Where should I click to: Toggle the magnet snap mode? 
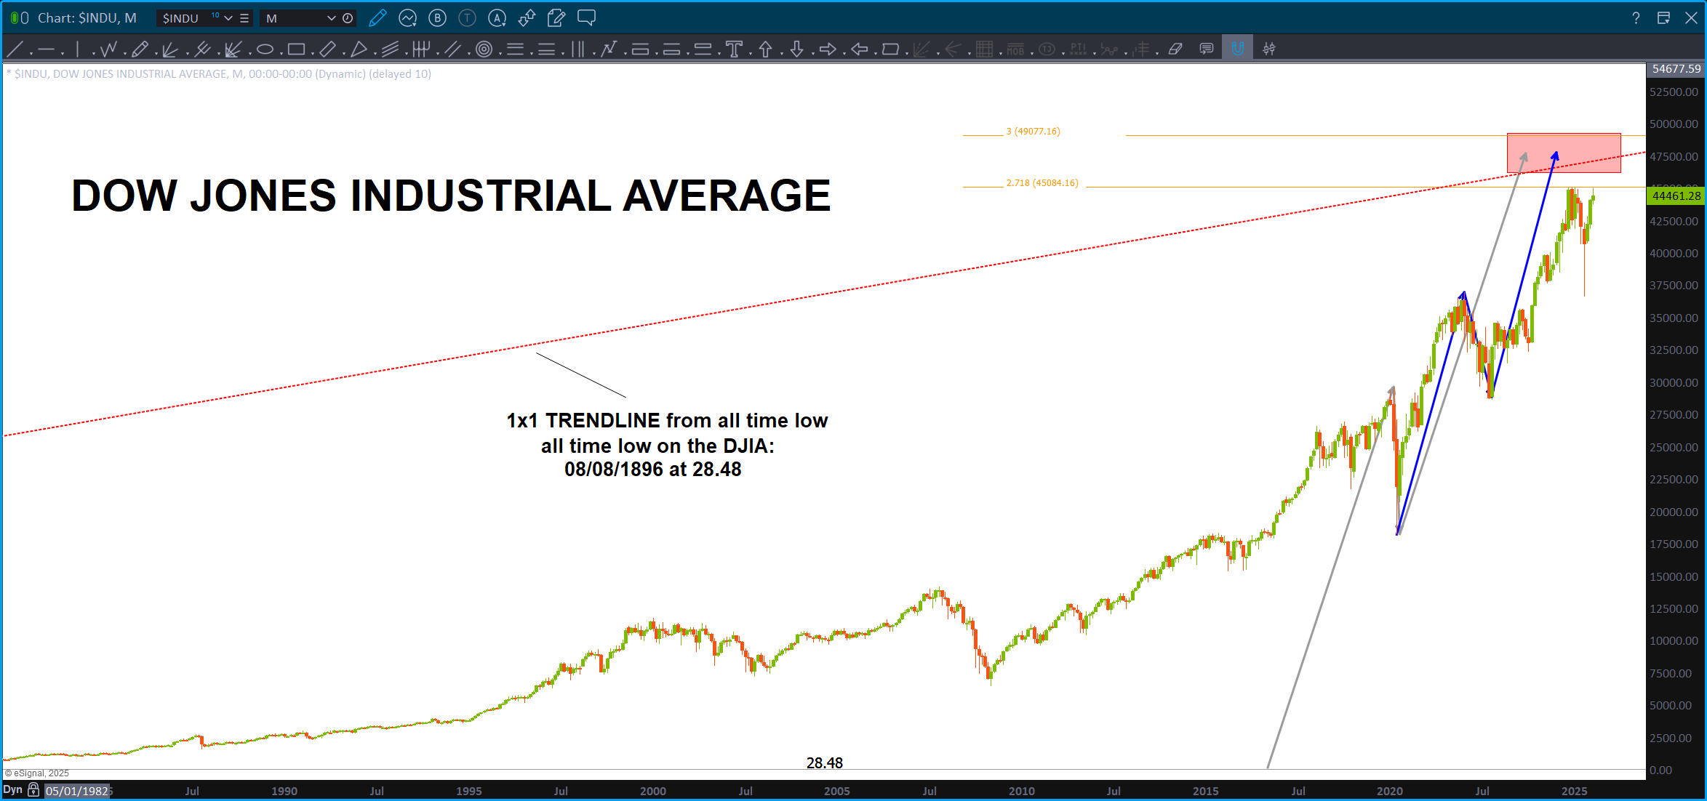[1237, 49]
